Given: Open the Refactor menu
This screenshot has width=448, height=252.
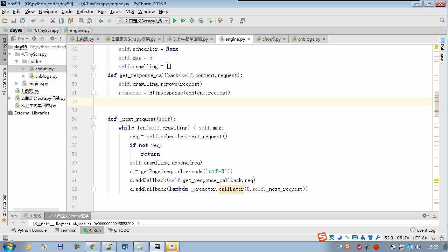Looking at the screenshot, I should tap(85, 11).
